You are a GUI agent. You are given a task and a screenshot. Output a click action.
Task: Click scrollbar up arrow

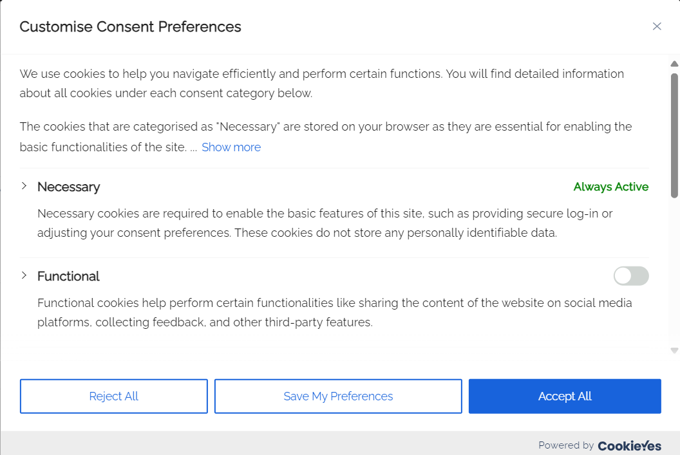point(674,64)
